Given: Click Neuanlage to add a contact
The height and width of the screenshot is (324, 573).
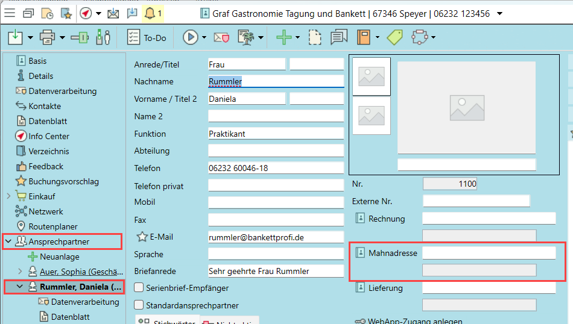Looking at the screenshot, I should (60, 257).
